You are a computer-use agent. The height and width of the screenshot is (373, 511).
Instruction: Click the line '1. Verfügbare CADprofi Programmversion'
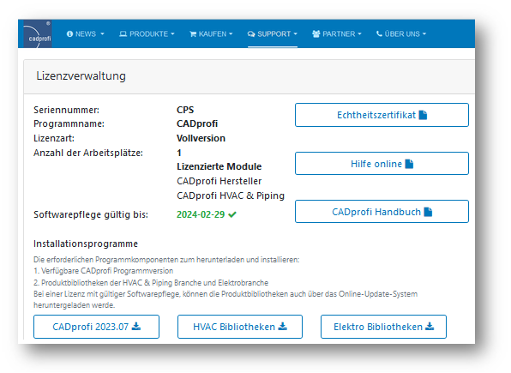pyautogui.click(x=103, y=271)
